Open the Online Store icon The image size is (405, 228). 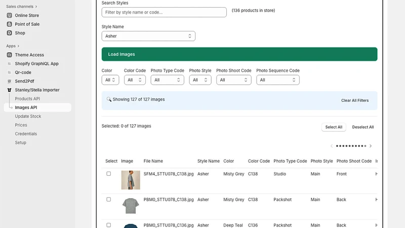(9, 15)
